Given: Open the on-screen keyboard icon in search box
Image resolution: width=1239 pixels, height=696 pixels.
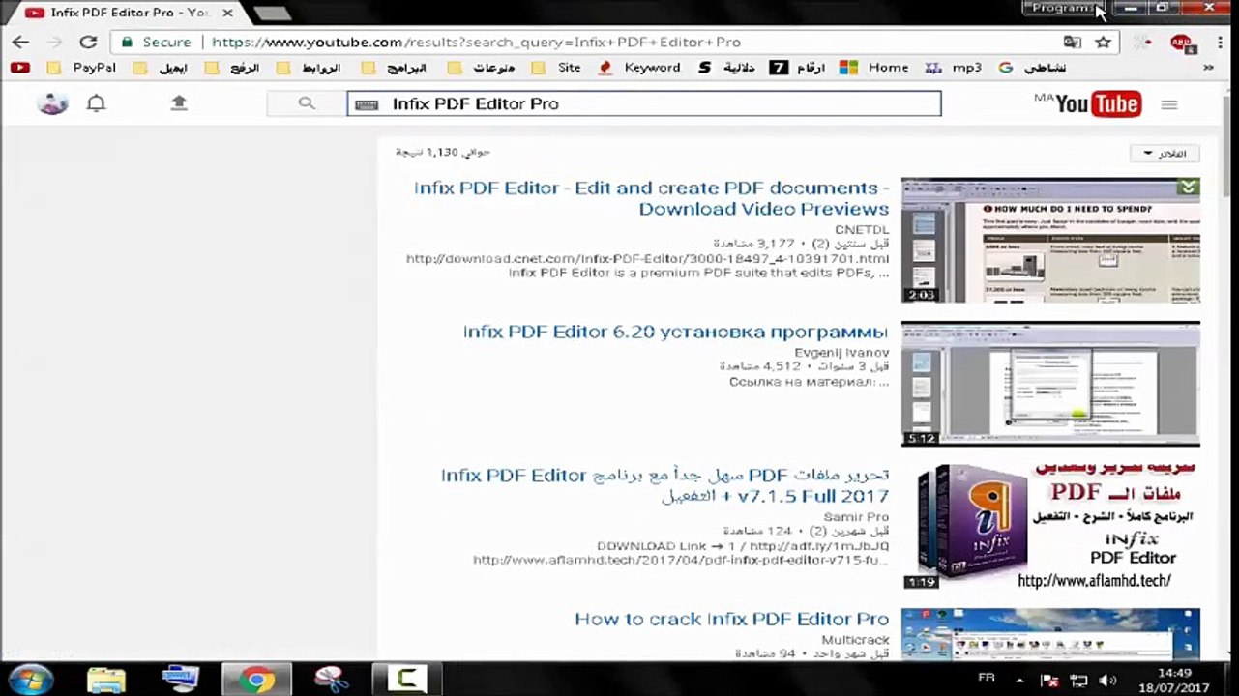Looking at the screenshot, I should tap(367, 104).
